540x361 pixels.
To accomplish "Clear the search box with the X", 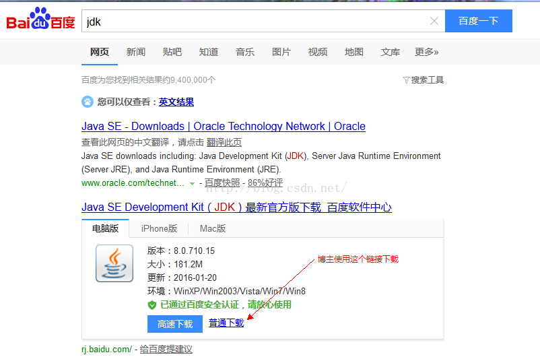I will click(x=434, y=21).
